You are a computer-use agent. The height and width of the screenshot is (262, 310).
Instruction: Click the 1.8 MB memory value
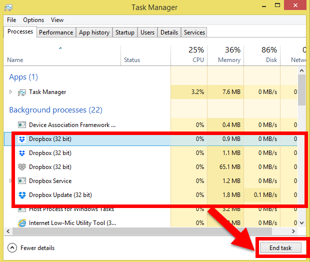[x=231, y=195]
